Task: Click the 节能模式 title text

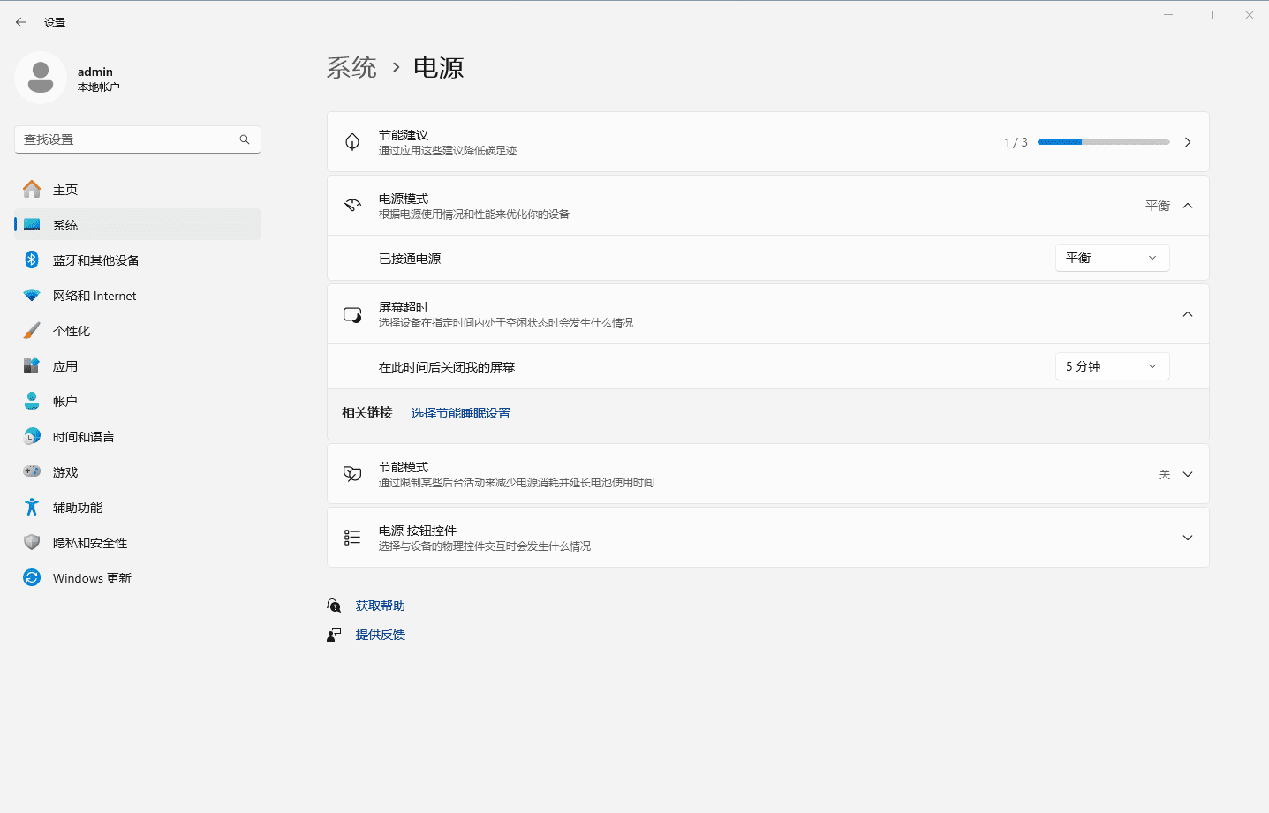Action: [404, 467]
